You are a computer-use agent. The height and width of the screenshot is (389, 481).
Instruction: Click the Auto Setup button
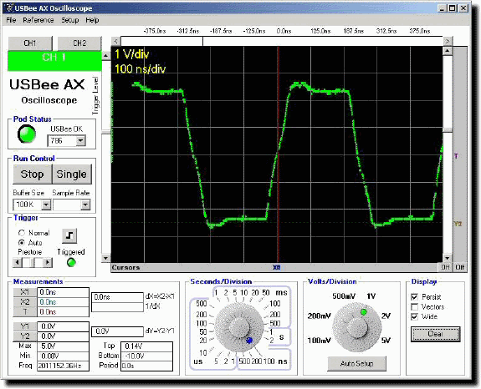pyautogui.click(x=356, y=364)
